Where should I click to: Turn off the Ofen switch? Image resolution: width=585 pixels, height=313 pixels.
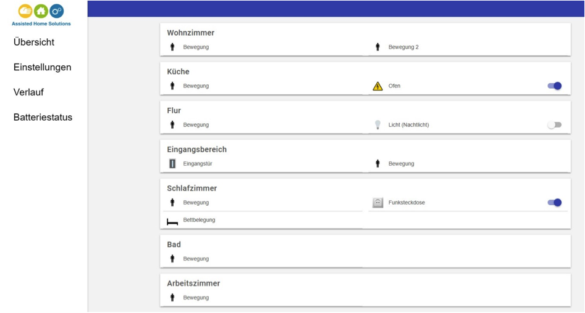click(x=554, y=86)
